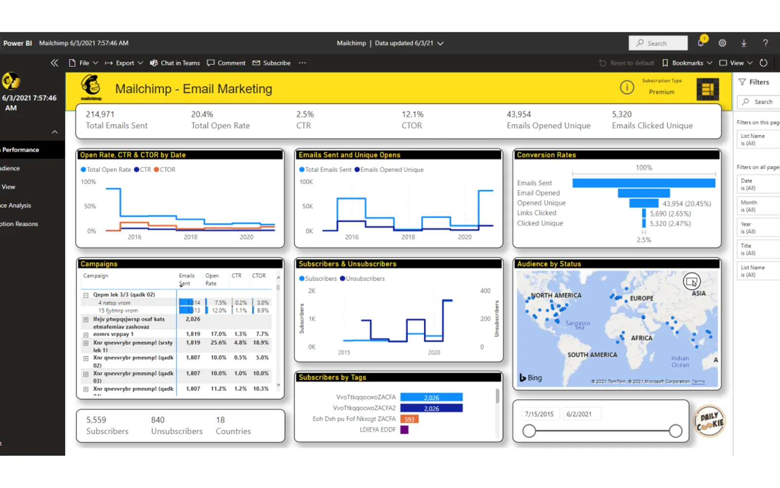
Task: Select the View page in sidebar
Action: coord(32,187)
